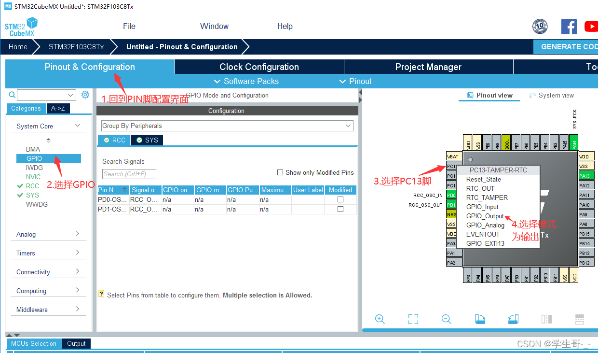598x353 pixels.
Task: Select NVIC in System Core list
Action: click(33, 177)
